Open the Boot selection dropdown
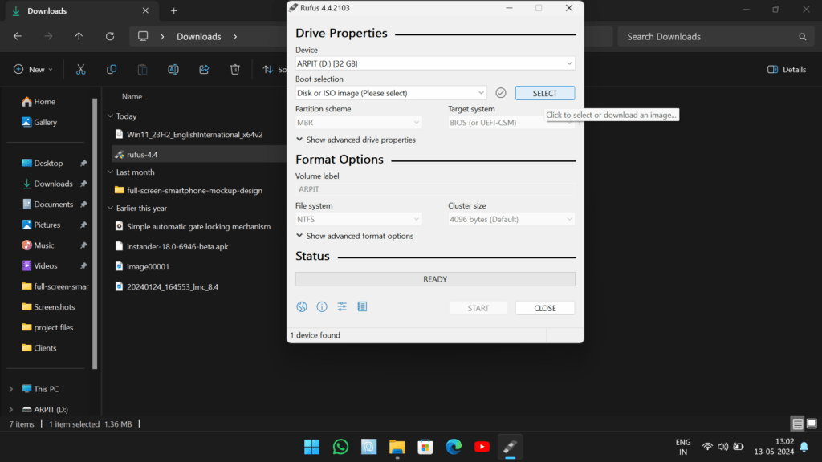 tap(391, 93)
